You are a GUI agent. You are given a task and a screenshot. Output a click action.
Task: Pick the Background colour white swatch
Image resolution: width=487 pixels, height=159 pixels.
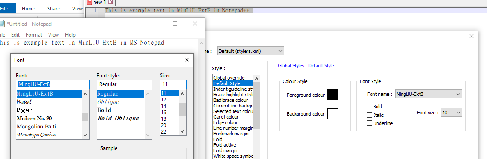click(x=332, y=113)
